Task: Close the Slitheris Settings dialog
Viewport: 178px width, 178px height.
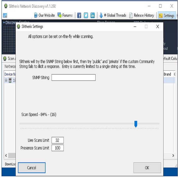Action: (x=157, y=26)
